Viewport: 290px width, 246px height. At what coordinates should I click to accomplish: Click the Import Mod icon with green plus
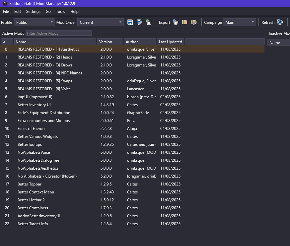(149, 22)
